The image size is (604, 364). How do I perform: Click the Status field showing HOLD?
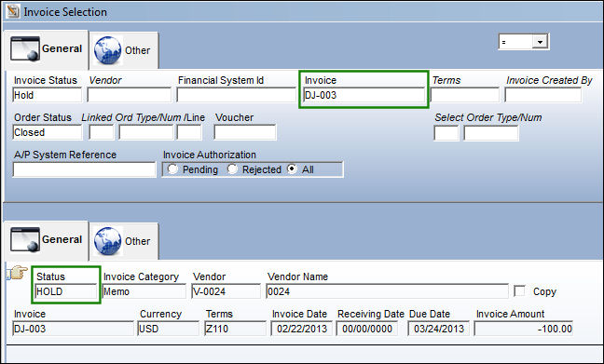click(66, 291)
